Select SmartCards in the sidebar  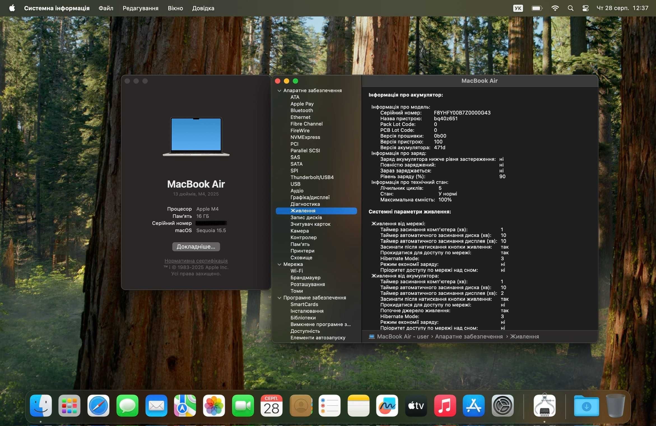click(x=304, y=304)
